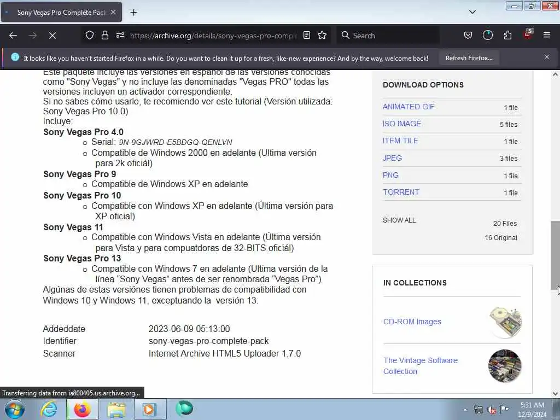Expand the list all tabs chevron

click(x=472, y=12)
